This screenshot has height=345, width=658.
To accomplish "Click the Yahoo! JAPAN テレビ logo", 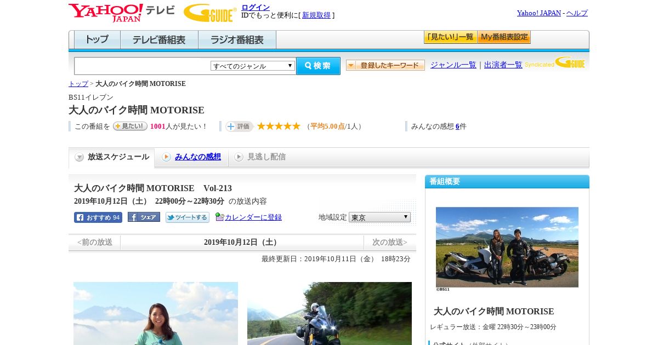I will 122,13.
